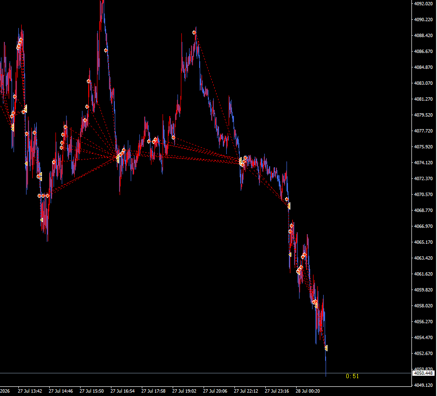Click the 27 Jul 14:46 time label
This screenshot has height=396, width=437.
click(x=61, y=391)
